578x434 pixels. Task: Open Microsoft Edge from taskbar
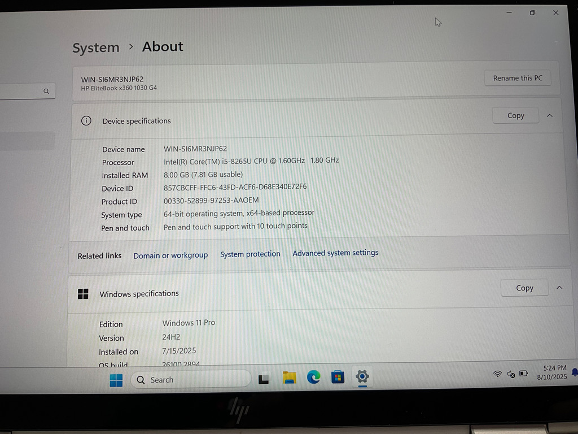(314, 377)
